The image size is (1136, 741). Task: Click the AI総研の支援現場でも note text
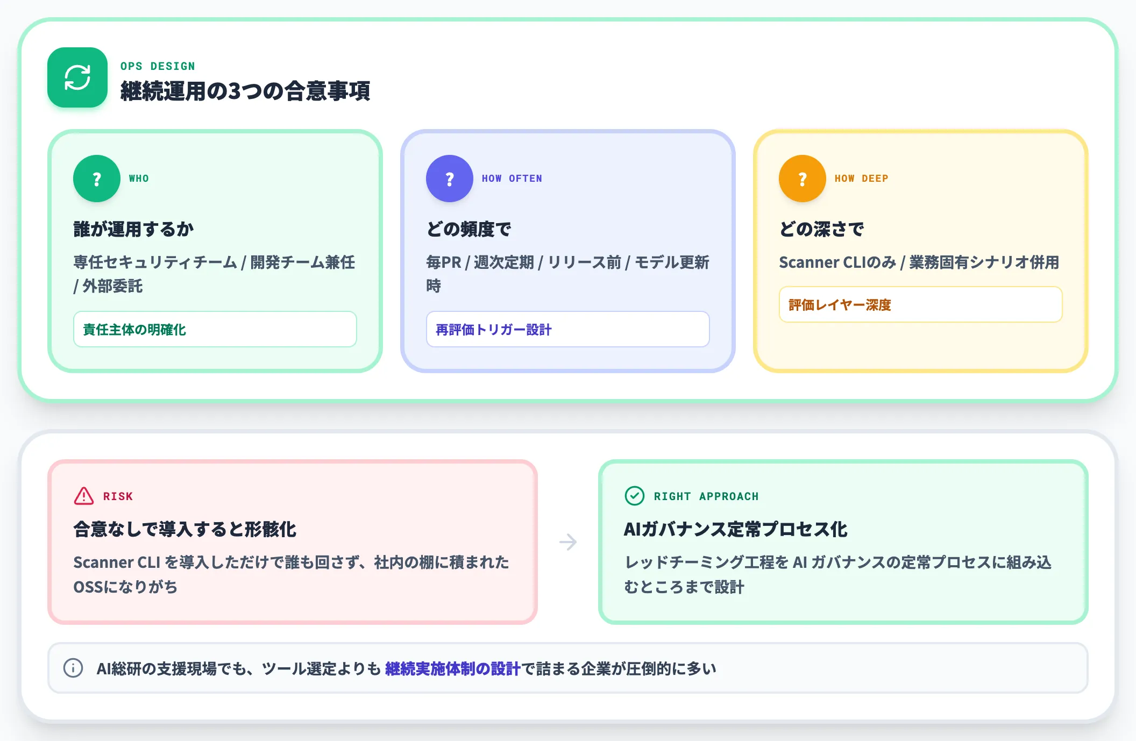pyautogui.click(x=407, y=668)
